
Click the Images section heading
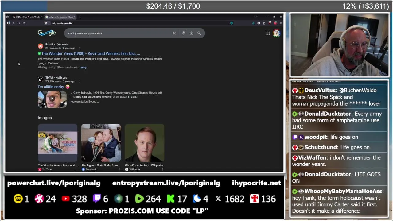click(45, 118)
